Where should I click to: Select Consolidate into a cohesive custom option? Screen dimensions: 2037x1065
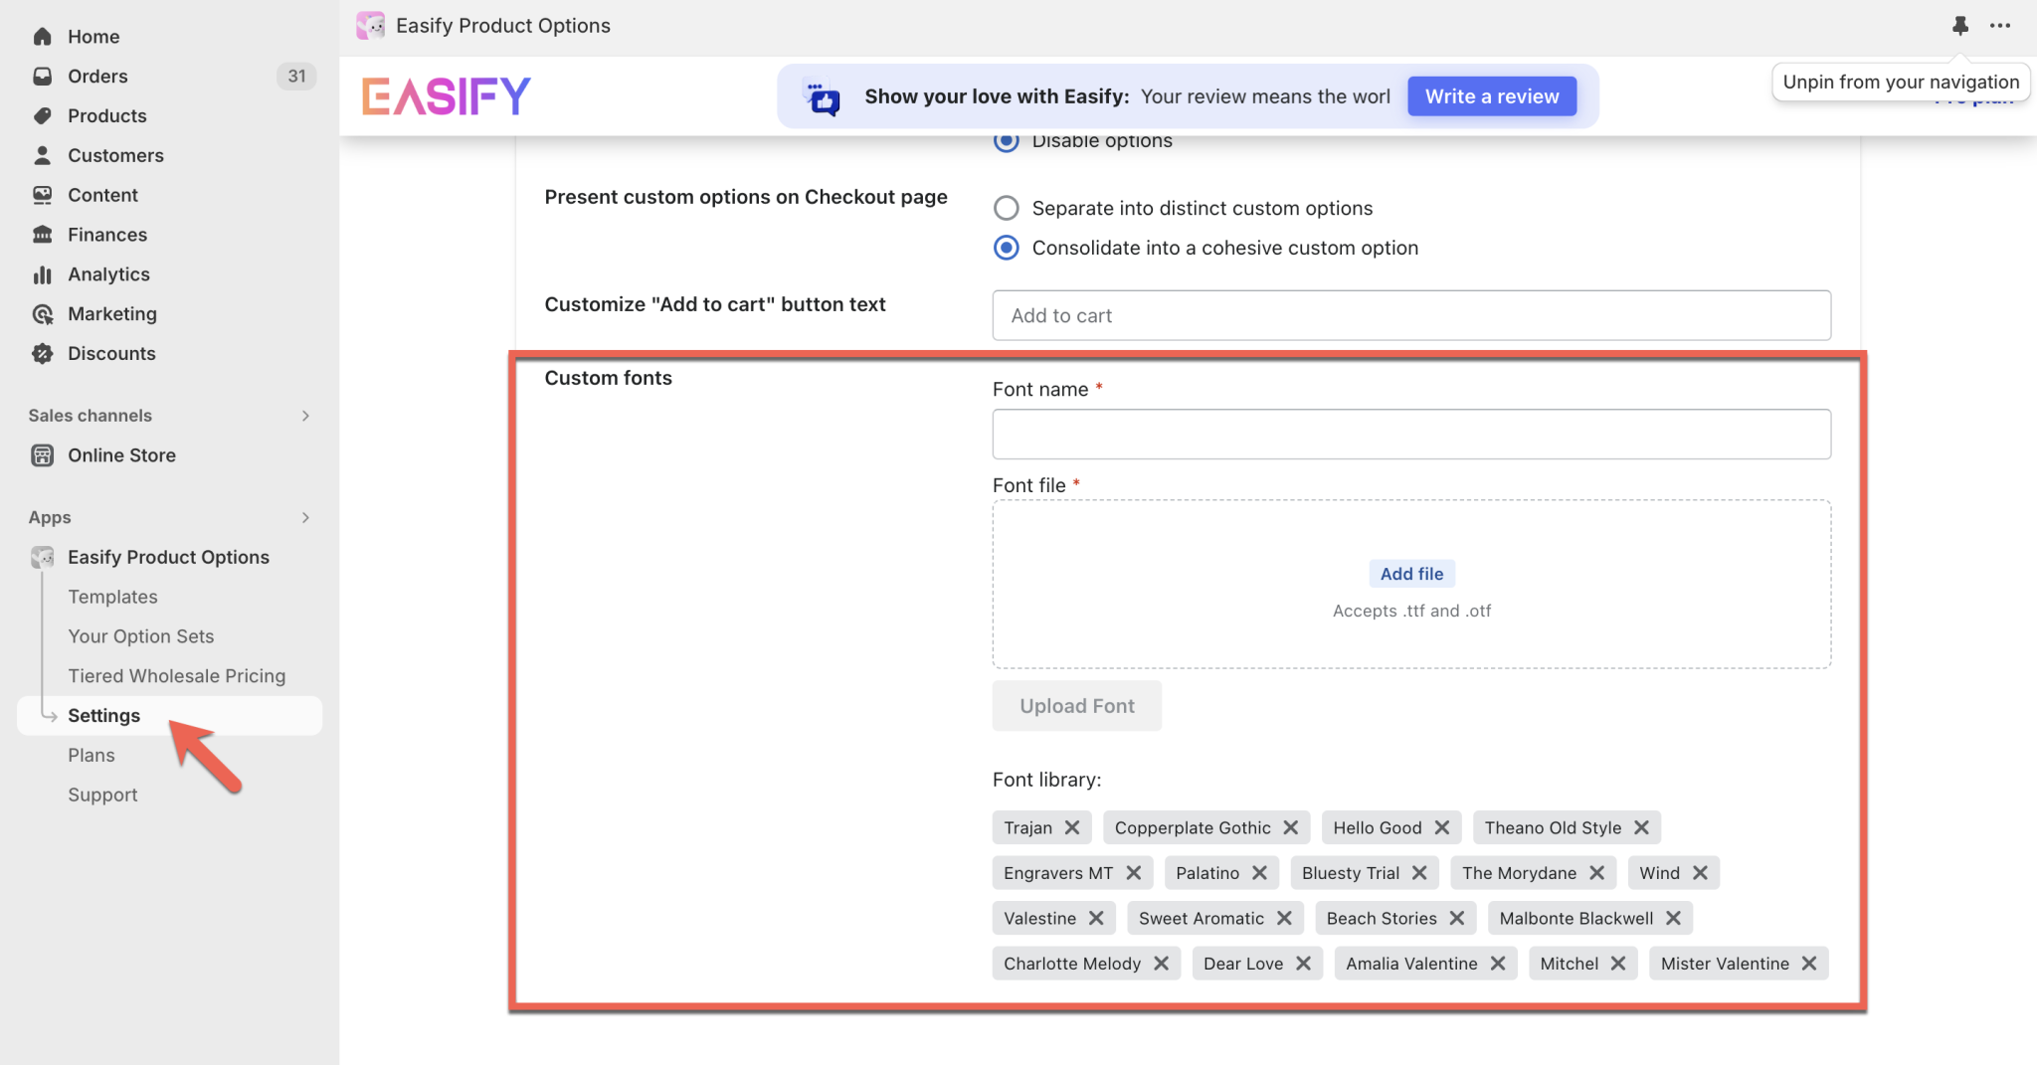1007,248
